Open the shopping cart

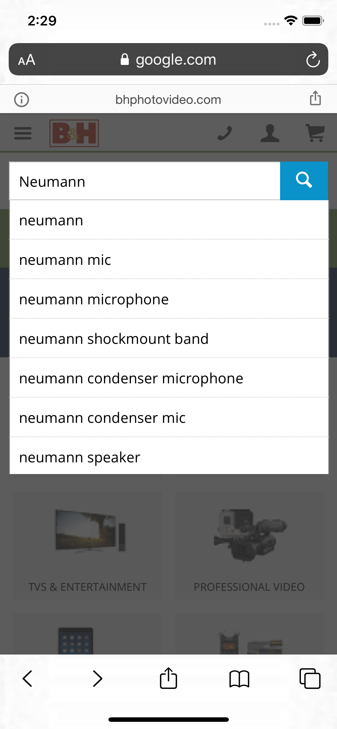[315, 133]
